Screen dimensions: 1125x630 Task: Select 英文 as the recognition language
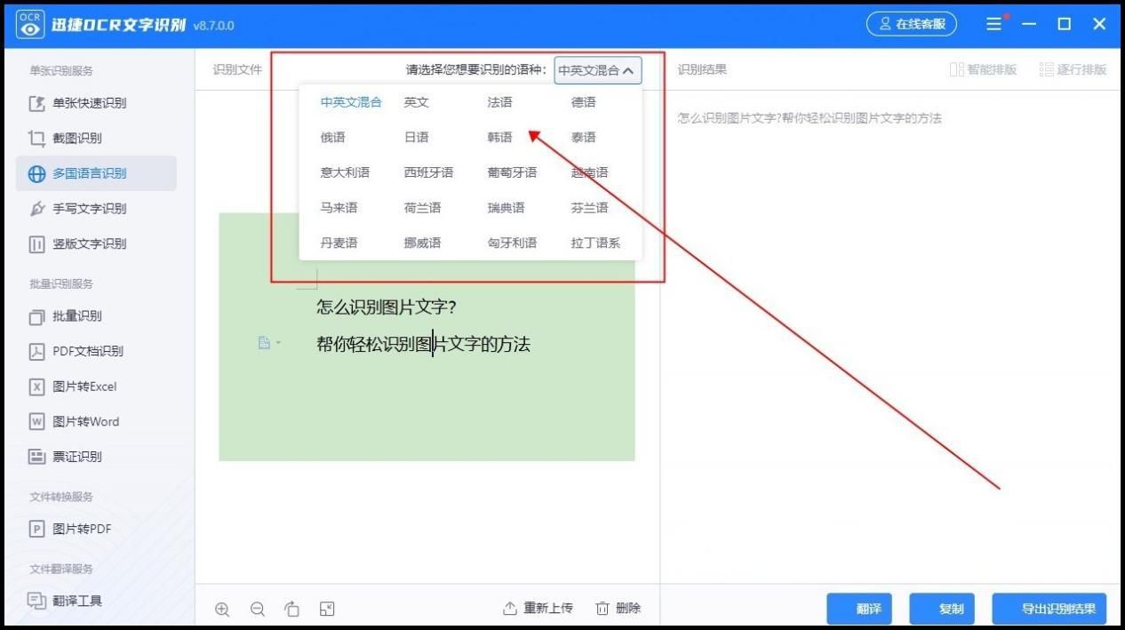(417, 101)
